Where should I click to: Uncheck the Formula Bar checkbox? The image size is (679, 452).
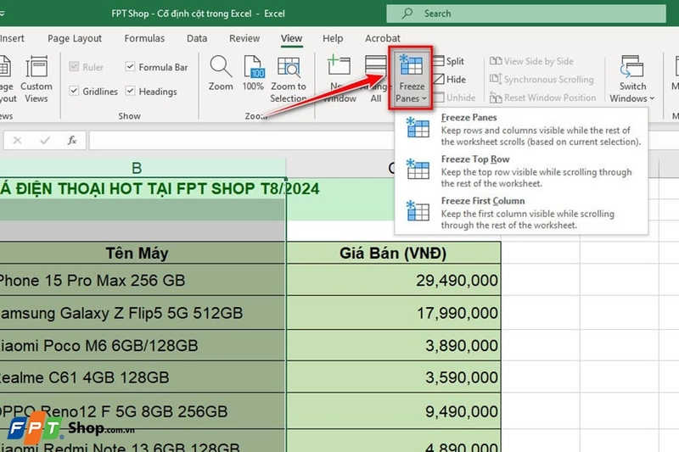[x=130, y=66]
